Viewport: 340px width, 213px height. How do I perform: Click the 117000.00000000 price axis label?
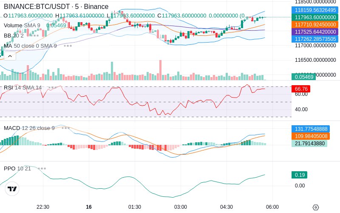click(x=315, y=46)
